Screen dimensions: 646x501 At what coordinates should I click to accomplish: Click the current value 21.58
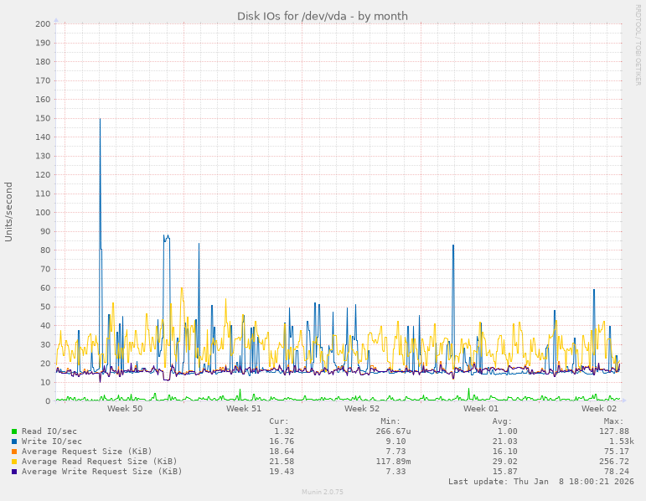click(x=282, y=462)
